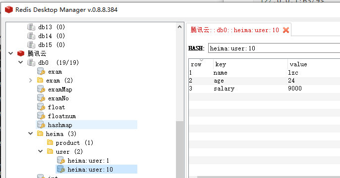Open the heima:user:10 key
The height and width of the screenshot is (178, 340).
click(x=90, y=170)
